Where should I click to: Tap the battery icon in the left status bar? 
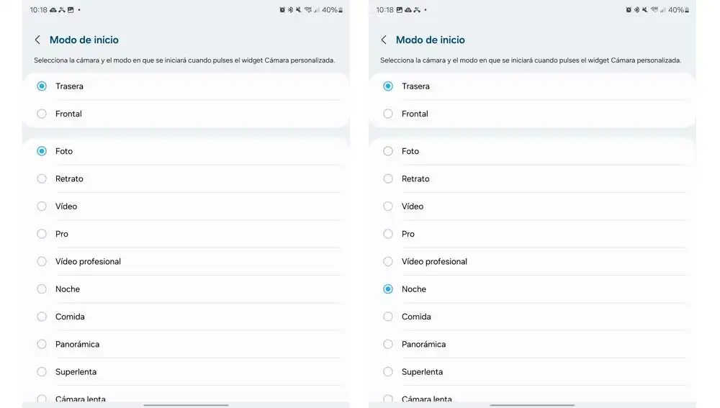coord(341,9)
